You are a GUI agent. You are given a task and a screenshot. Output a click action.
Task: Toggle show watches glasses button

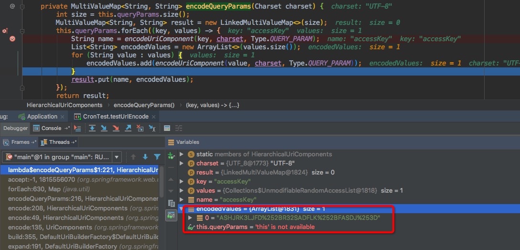(171, 216)
